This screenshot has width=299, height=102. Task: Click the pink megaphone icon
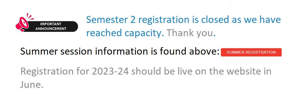point(22,24)
